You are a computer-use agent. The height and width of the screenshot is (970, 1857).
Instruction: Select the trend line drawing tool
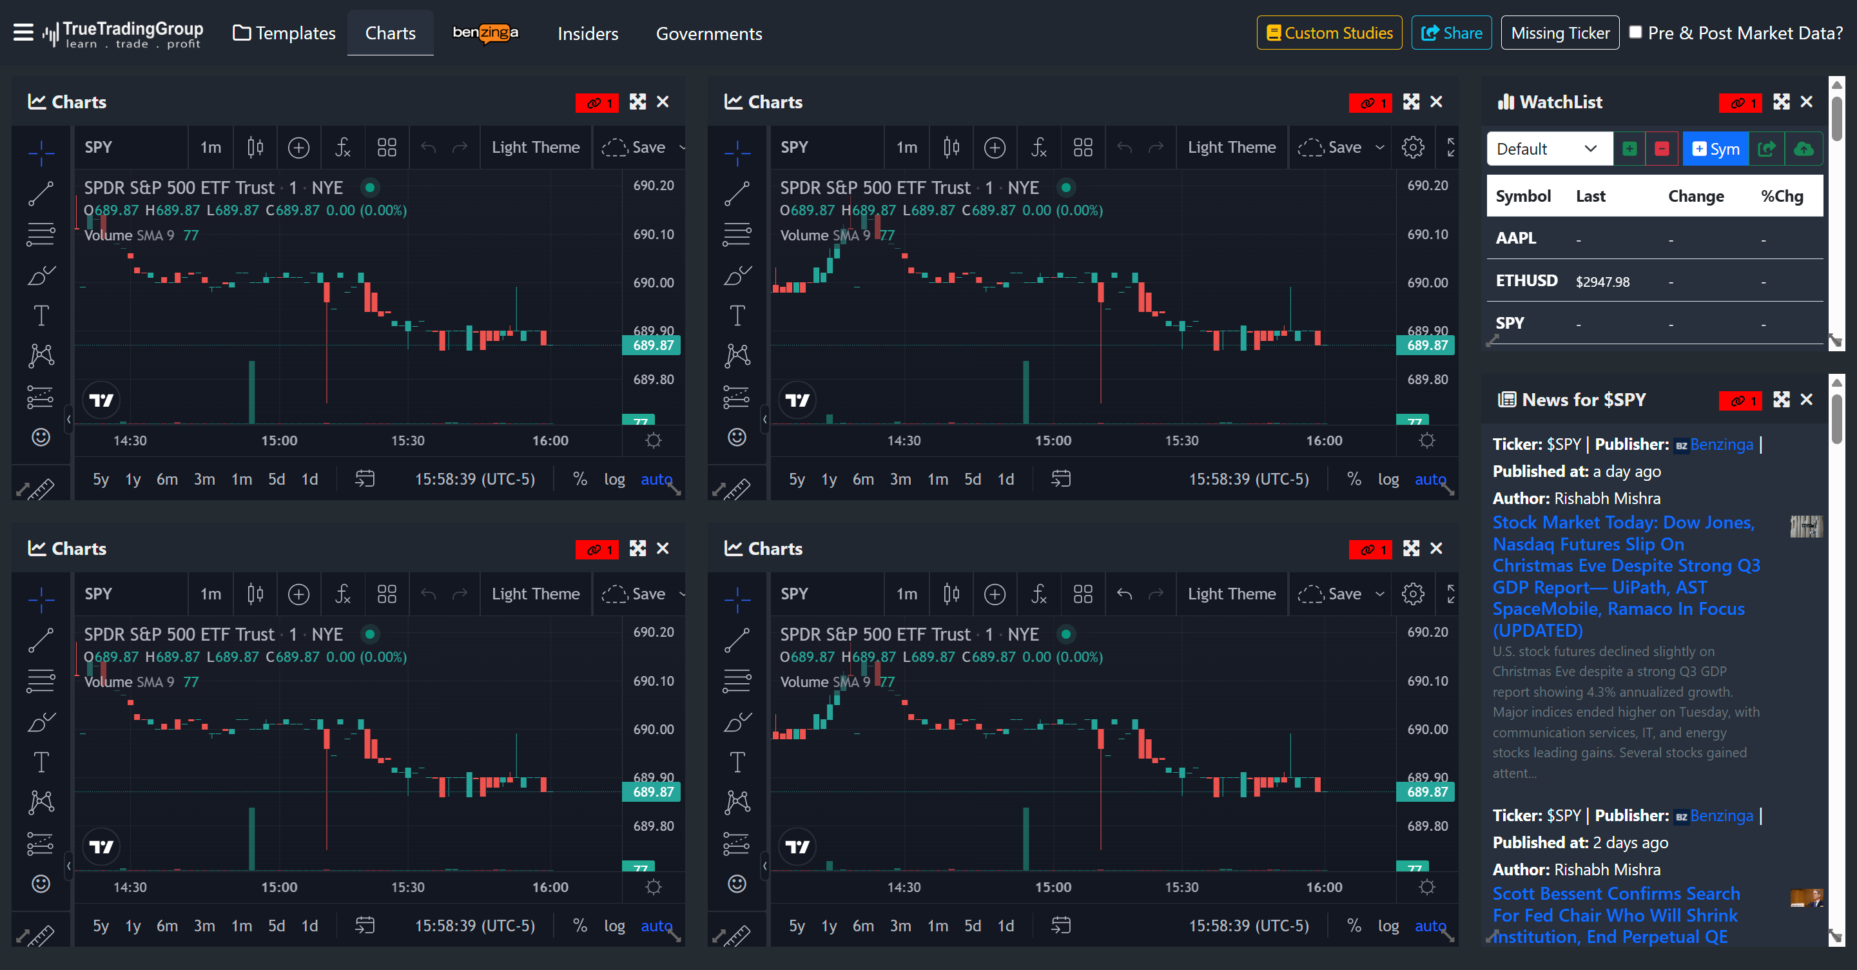tap(41, 194)
